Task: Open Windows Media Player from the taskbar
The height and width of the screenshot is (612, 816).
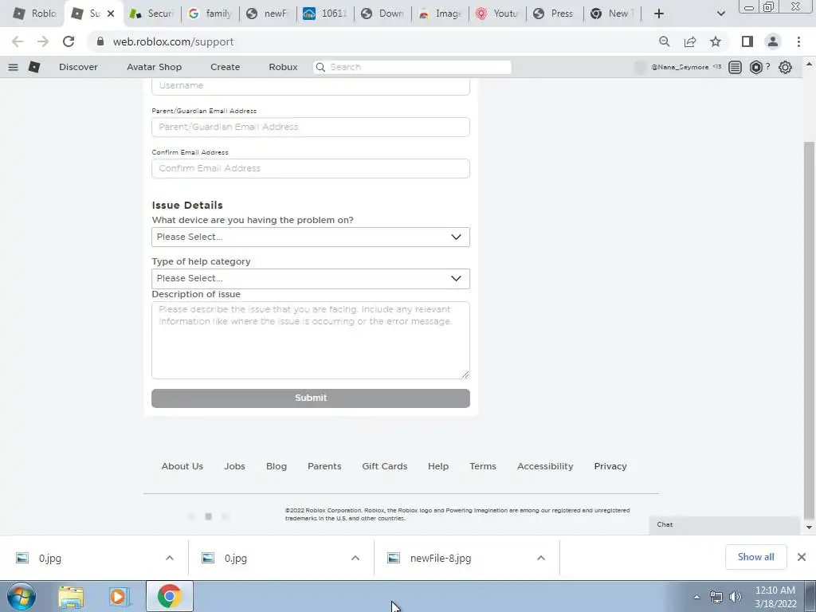Action: (x=120, y=597)
